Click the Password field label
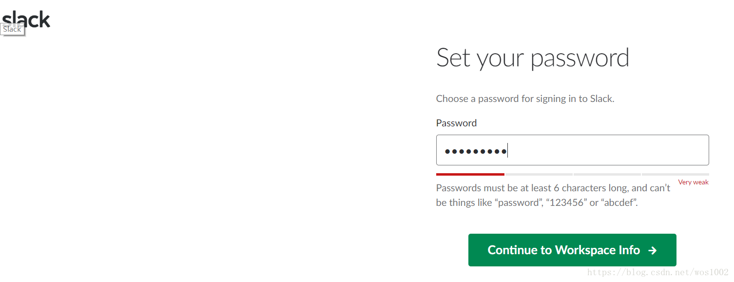This screenshot has width=734, height=282. click(x=456, y=123)
